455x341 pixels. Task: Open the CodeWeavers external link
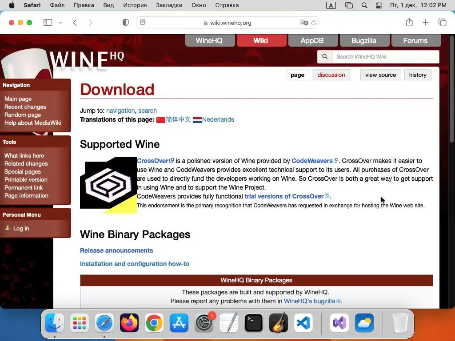315,161
